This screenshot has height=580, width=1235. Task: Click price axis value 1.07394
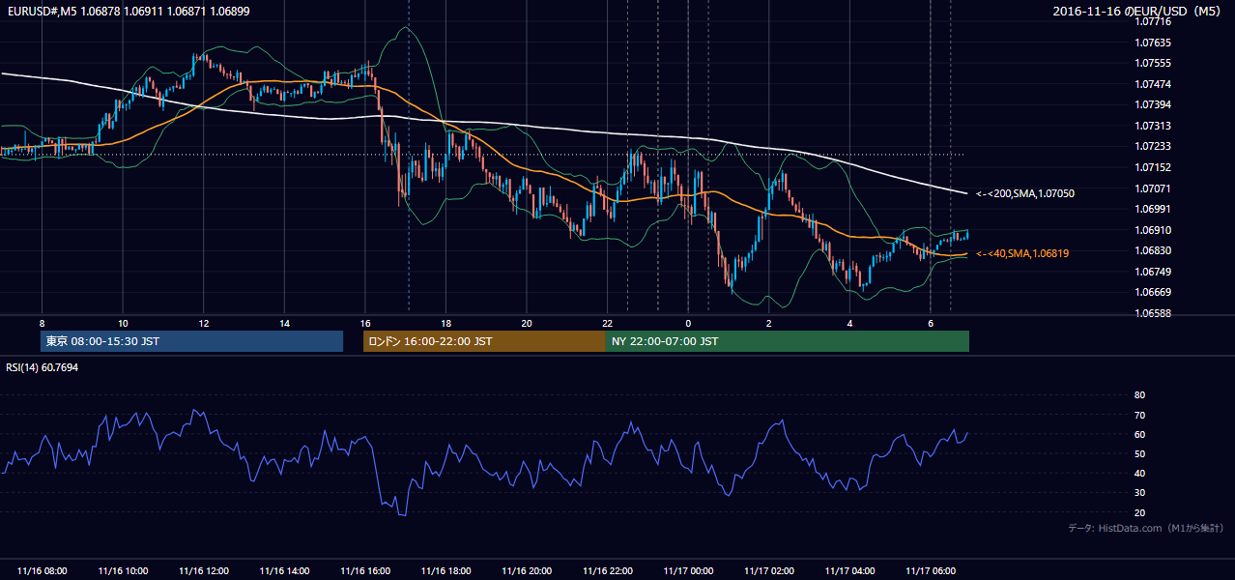[1153, 104]
